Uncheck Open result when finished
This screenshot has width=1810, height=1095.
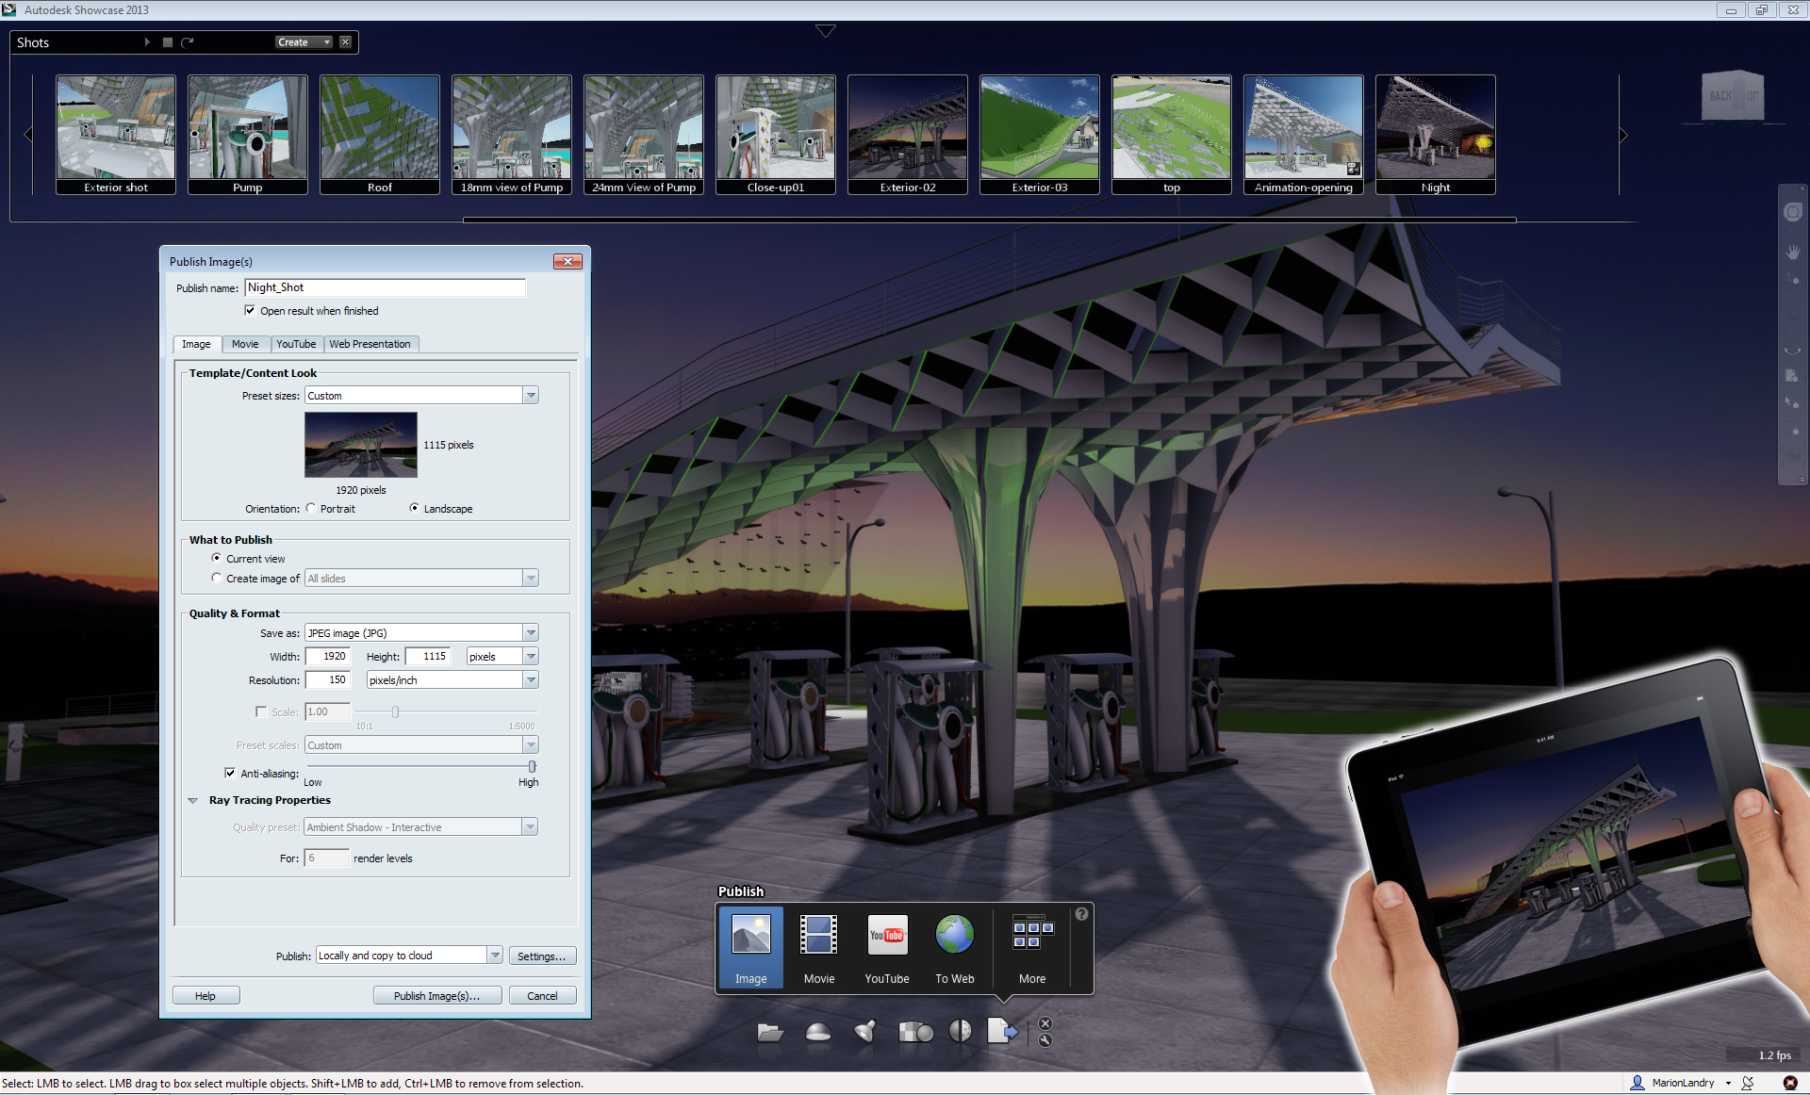[250, 310]
